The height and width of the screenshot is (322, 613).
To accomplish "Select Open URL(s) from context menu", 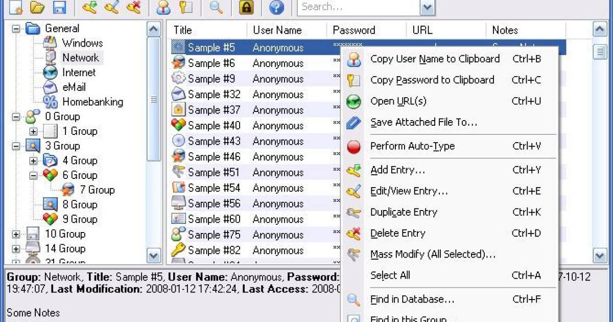I will [450, 101].
